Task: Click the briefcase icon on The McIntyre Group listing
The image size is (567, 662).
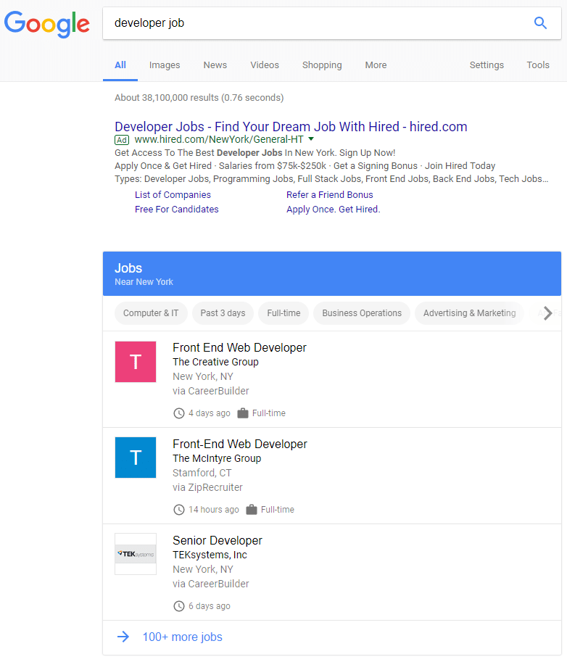Action: point(252,510)
